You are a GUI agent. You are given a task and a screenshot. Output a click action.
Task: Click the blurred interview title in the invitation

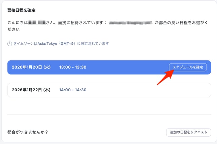tap(129, 23)
